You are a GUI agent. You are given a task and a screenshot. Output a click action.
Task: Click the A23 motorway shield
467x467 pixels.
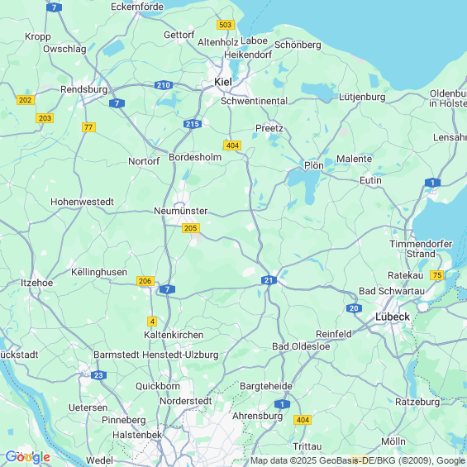click(x=98, y=375)
